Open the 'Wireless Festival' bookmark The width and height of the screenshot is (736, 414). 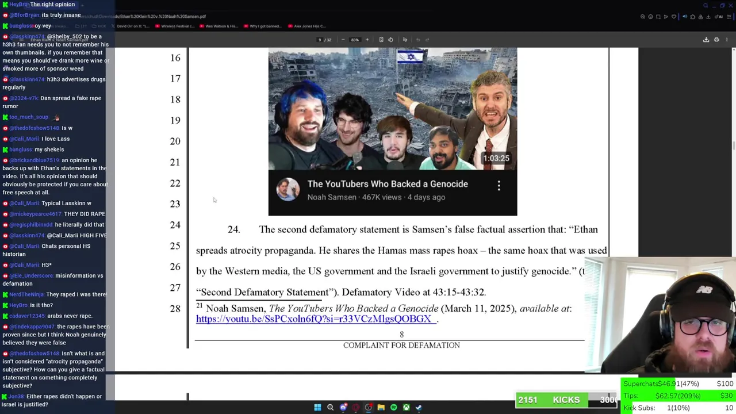[x=176, y=26]
